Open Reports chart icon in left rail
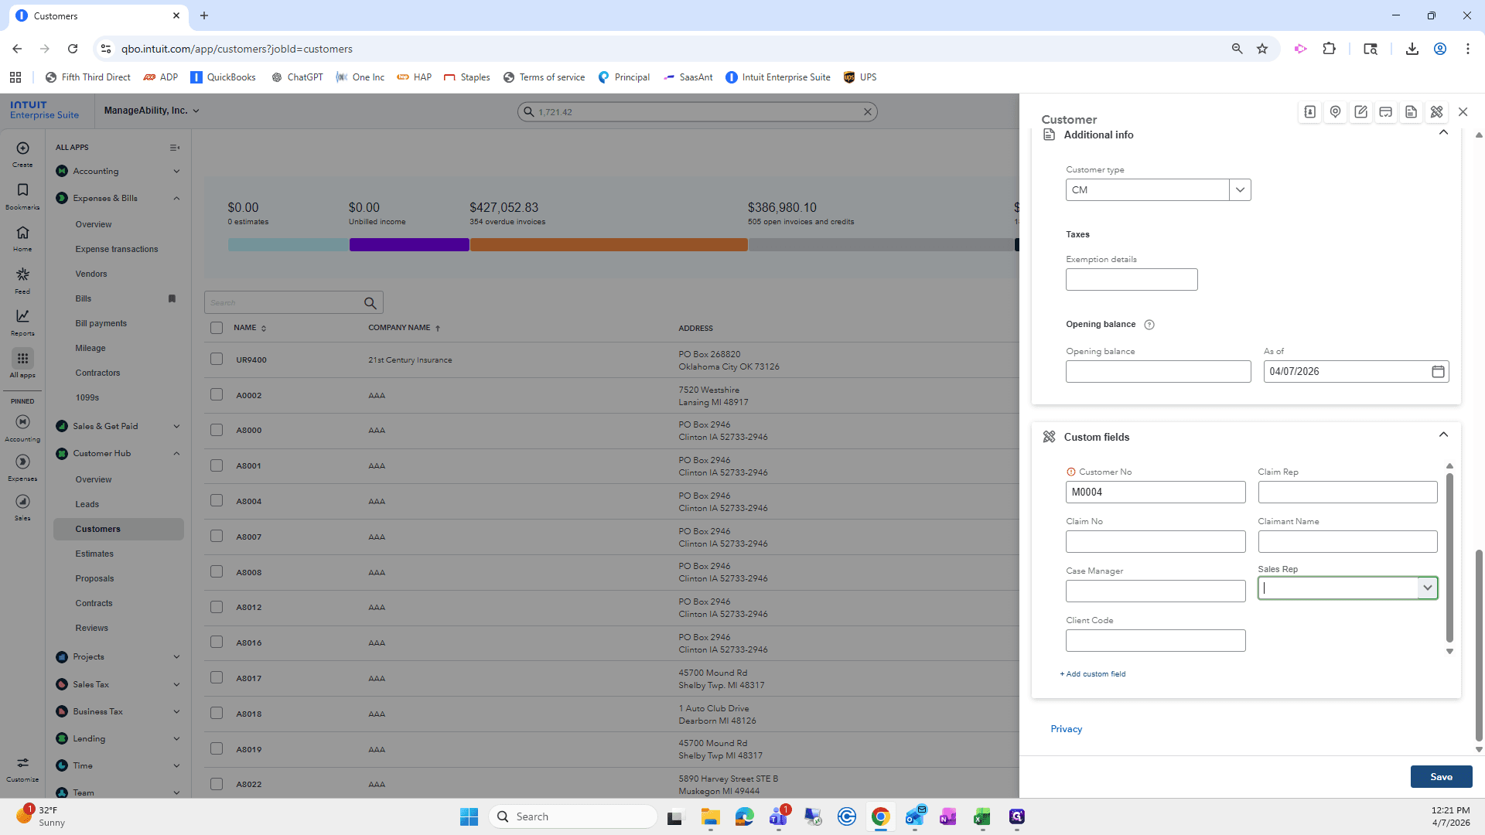Viewport: 1485px width, 835px height. 22,316
